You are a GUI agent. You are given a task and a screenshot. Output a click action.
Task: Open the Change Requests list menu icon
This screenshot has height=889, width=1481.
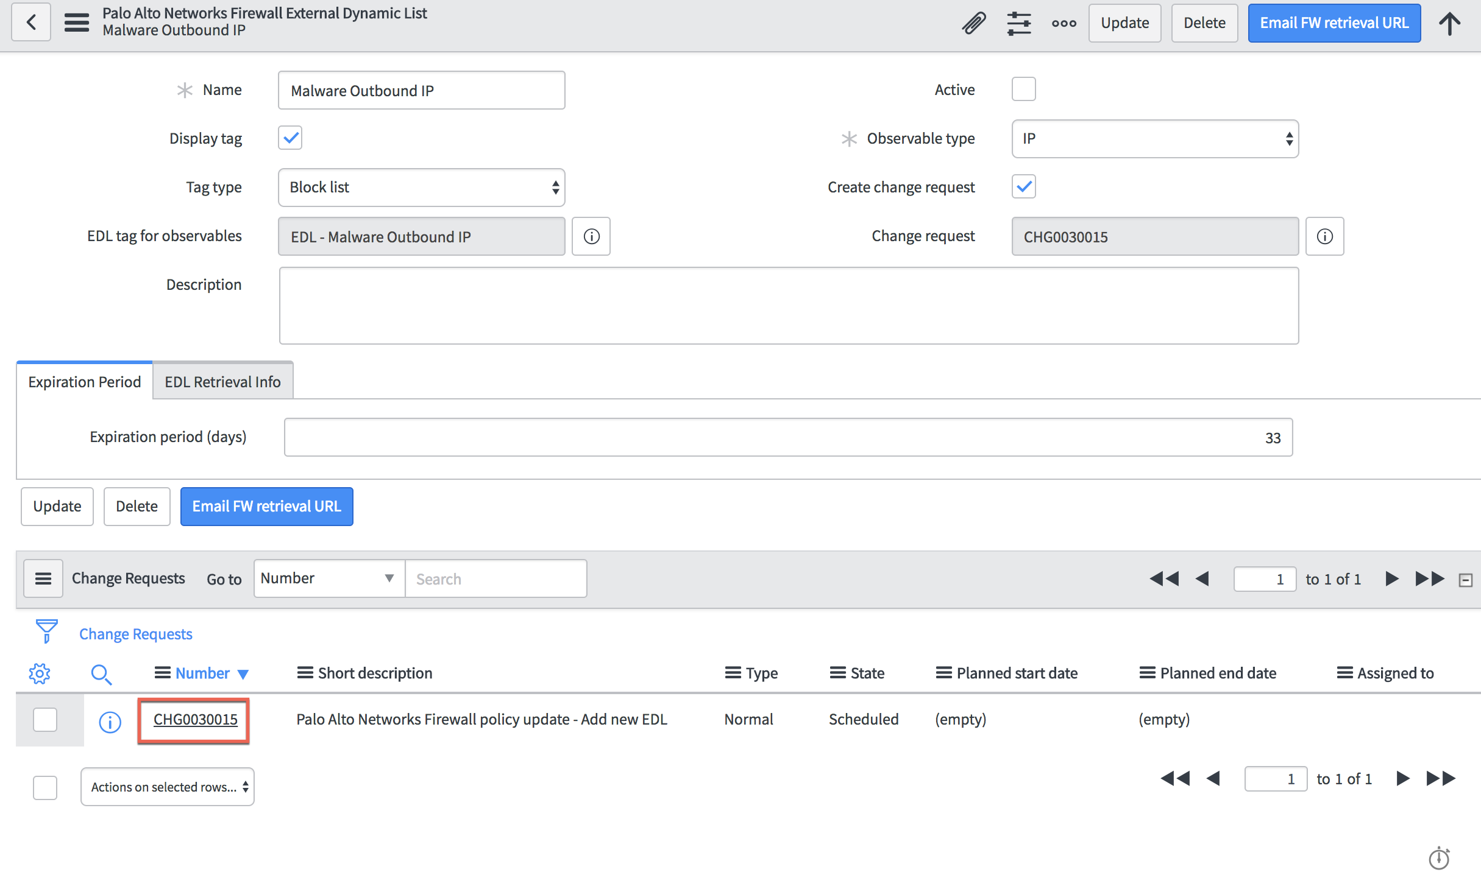[43, 578]
